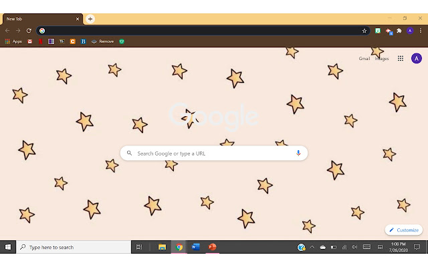Open Word from the taskbar

pos(195,247)
